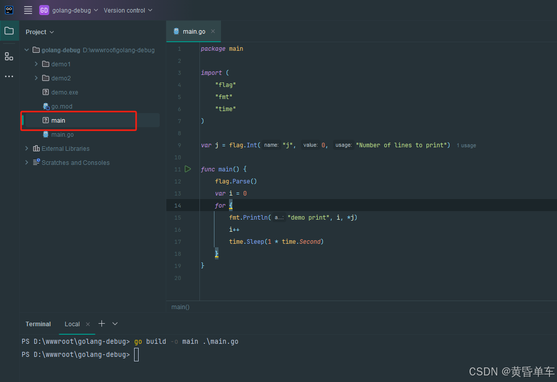Close the Local terminal tab
557x382 pixels.
[x=88, y=324]
